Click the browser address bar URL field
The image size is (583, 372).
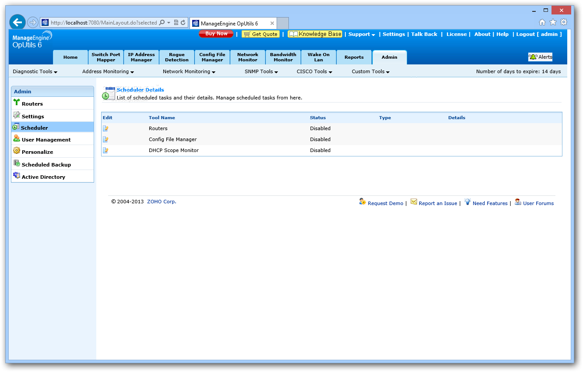[103, 23]
